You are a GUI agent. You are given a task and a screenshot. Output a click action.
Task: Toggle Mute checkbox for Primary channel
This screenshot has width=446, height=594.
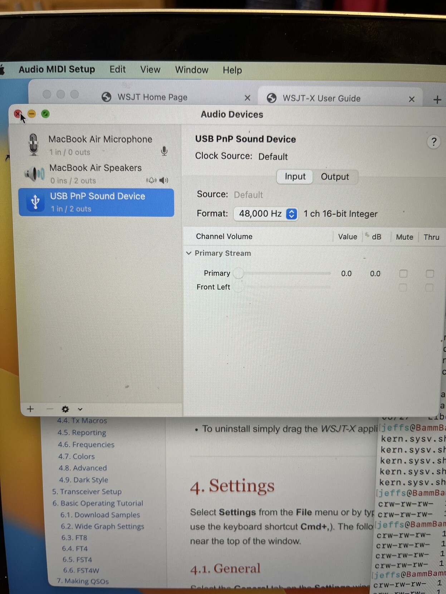pos(403,274)
